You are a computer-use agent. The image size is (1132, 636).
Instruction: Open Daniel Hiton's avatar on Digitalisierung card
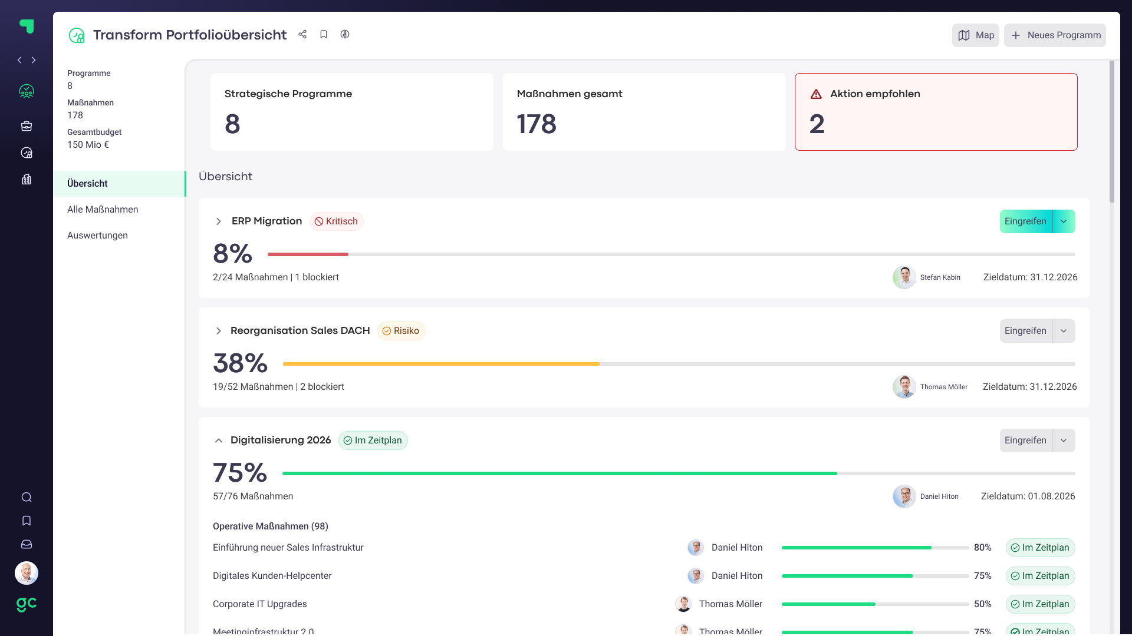click(904, 496)
